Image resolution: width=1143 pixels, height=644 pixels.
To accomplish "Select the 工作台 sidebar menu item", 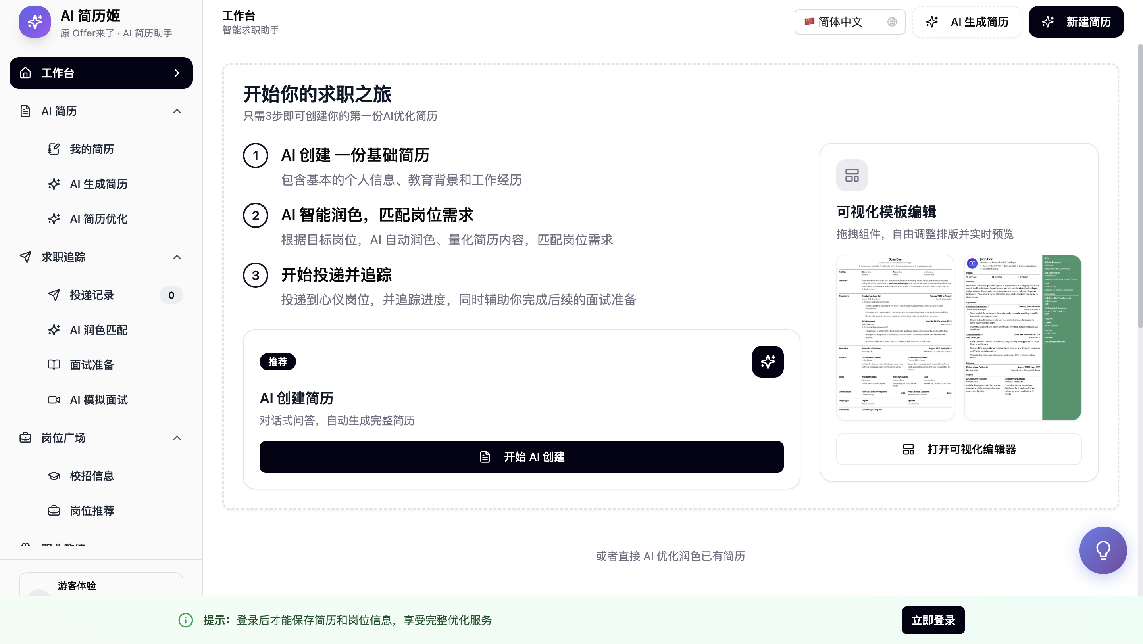I will click(x=101, y=73).
